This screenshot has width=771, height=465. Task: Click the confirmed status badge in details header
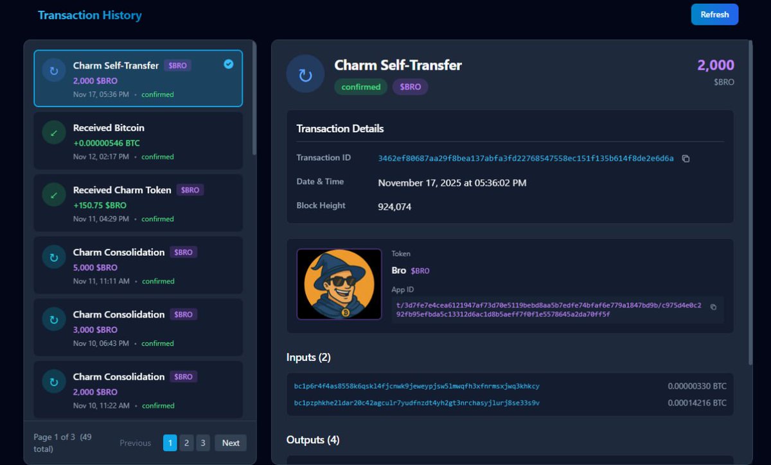point(360,87)
